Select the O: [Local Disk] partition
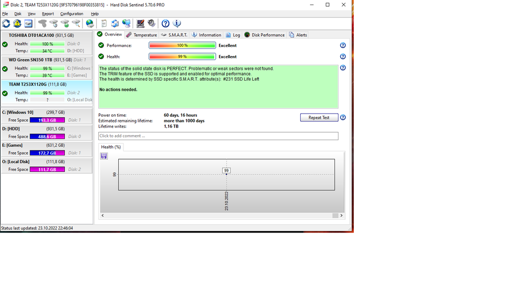The height and width of the screenshot is (287, 522). 46,165
